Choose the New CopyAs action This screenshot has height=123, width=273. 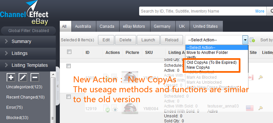(x=198, y=67)
